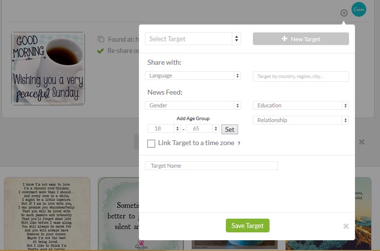This screenshot has height=251, width=380.
Task: Click the copy icon beside Found at
Action: point(101,39)
